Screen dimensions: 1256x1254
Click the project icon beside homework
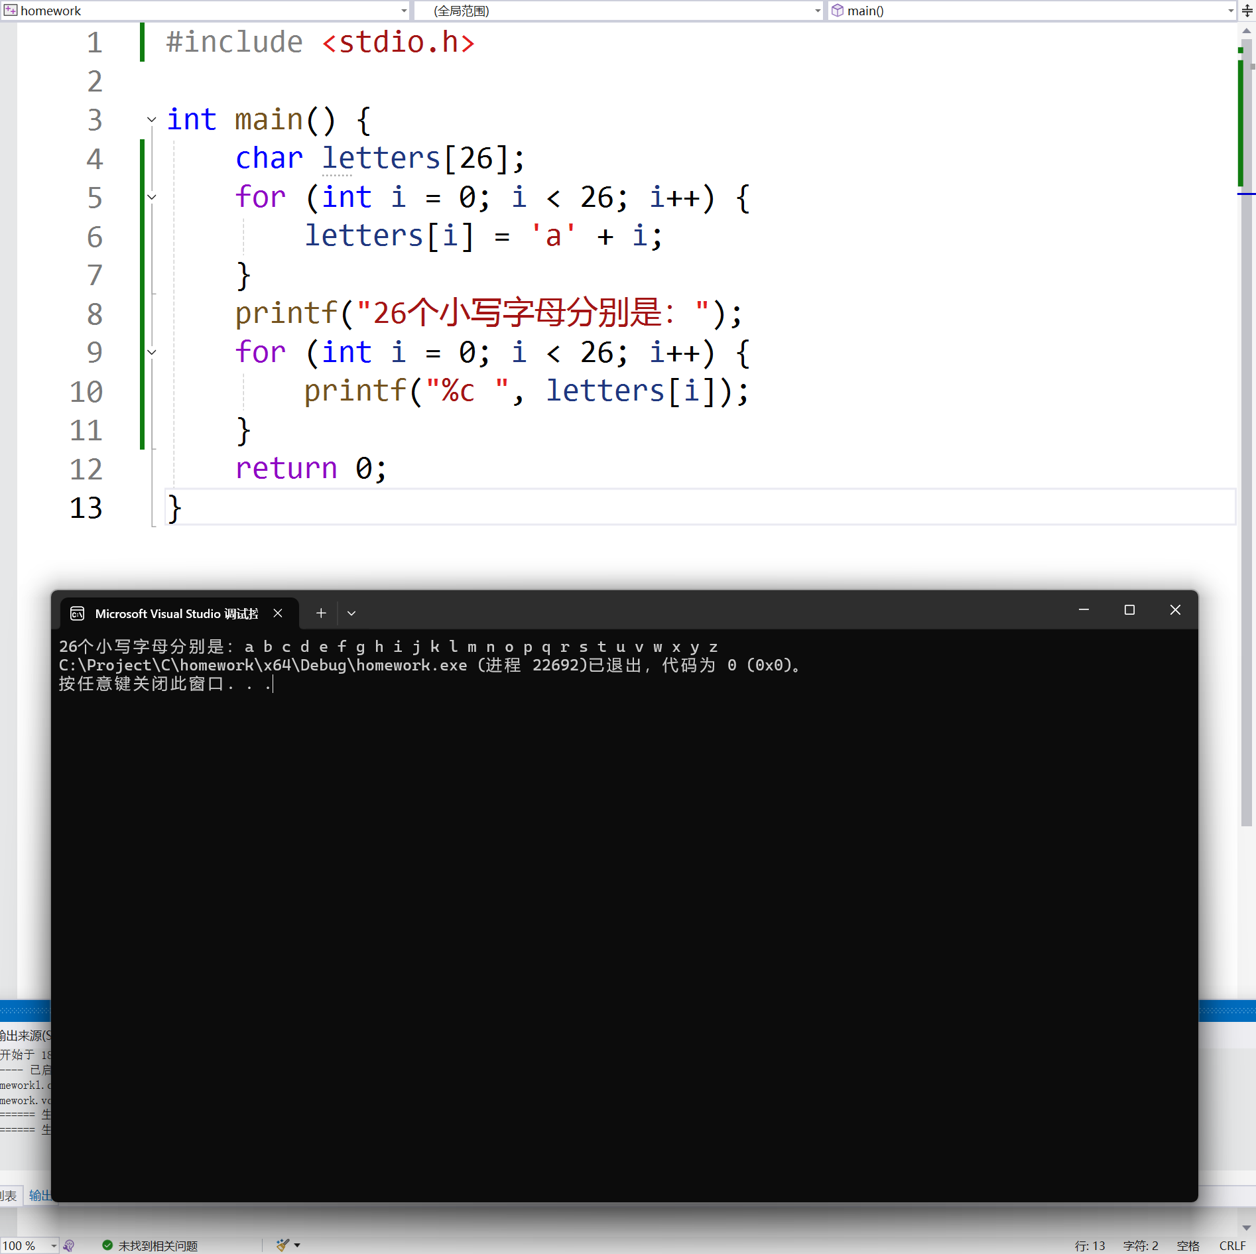coord(10,11)
